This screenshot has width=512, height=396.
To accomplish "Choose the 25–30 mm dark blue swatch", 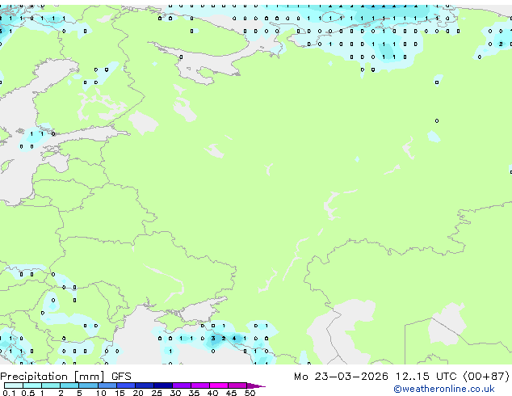I will [163, 385].
